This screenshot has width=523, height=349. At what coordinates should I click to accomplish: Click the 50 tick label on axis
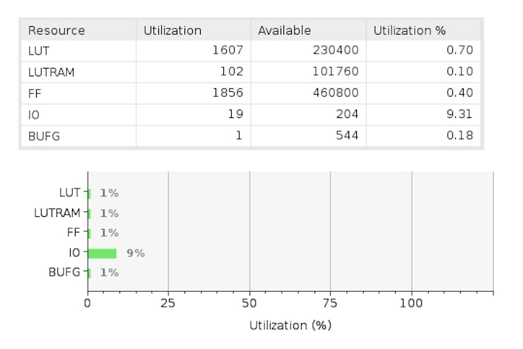pos(249,303)
